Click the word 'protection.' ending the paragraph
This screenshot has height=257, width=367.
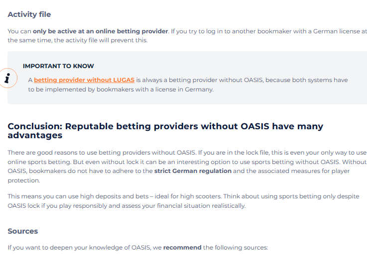(x=24, y=180)
